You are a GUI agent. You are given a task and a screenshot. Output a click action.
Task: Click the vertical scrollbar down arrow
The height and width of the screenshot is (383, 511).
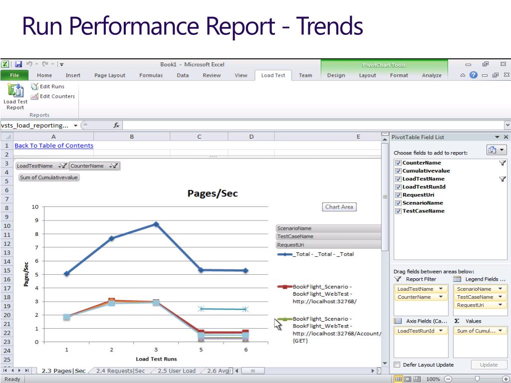[385, 364]
